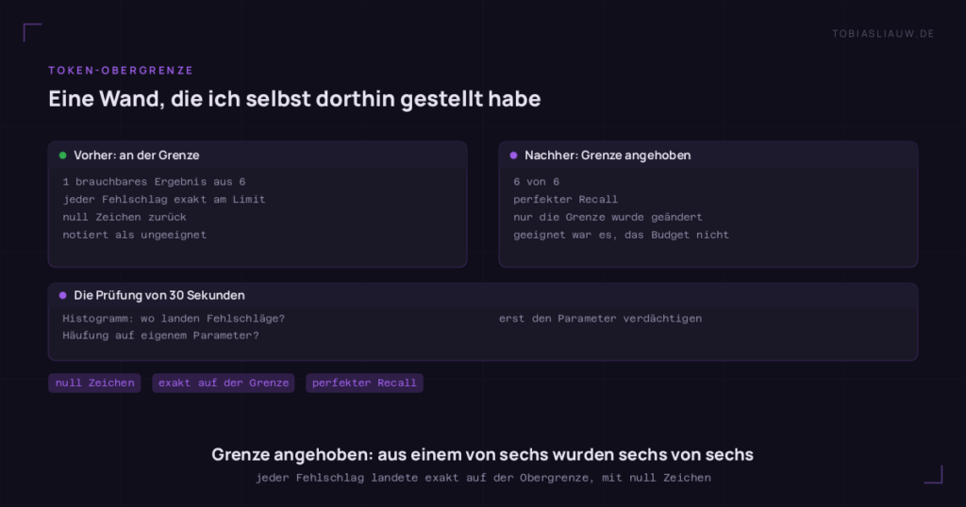Select the line 'erst den Parameter verdächtigen'
Screen dimensions: 966x507
[x=600, y=319]
